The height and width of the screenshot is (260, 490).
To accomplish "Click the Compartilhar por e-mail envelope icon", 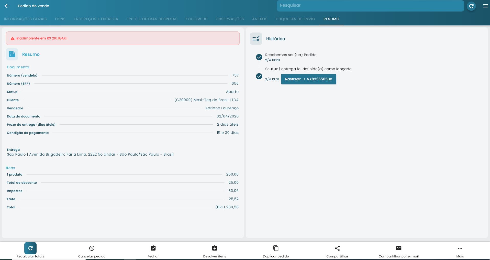I will (398, 248).
